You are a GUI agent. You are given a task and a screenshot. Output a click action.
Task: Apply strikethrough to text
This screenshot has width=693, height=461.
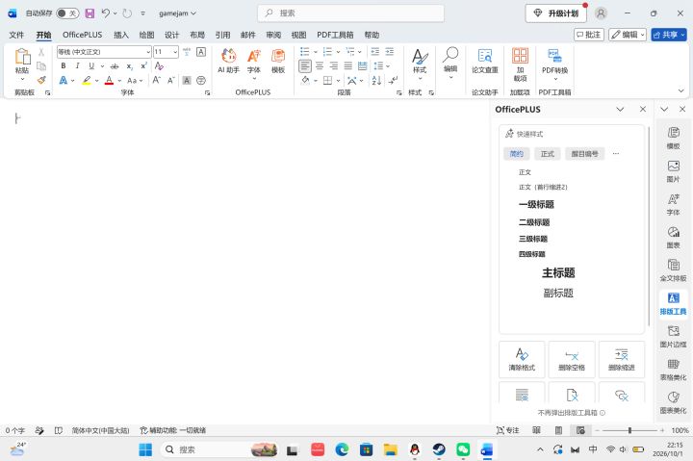click(x=115, y=66)
